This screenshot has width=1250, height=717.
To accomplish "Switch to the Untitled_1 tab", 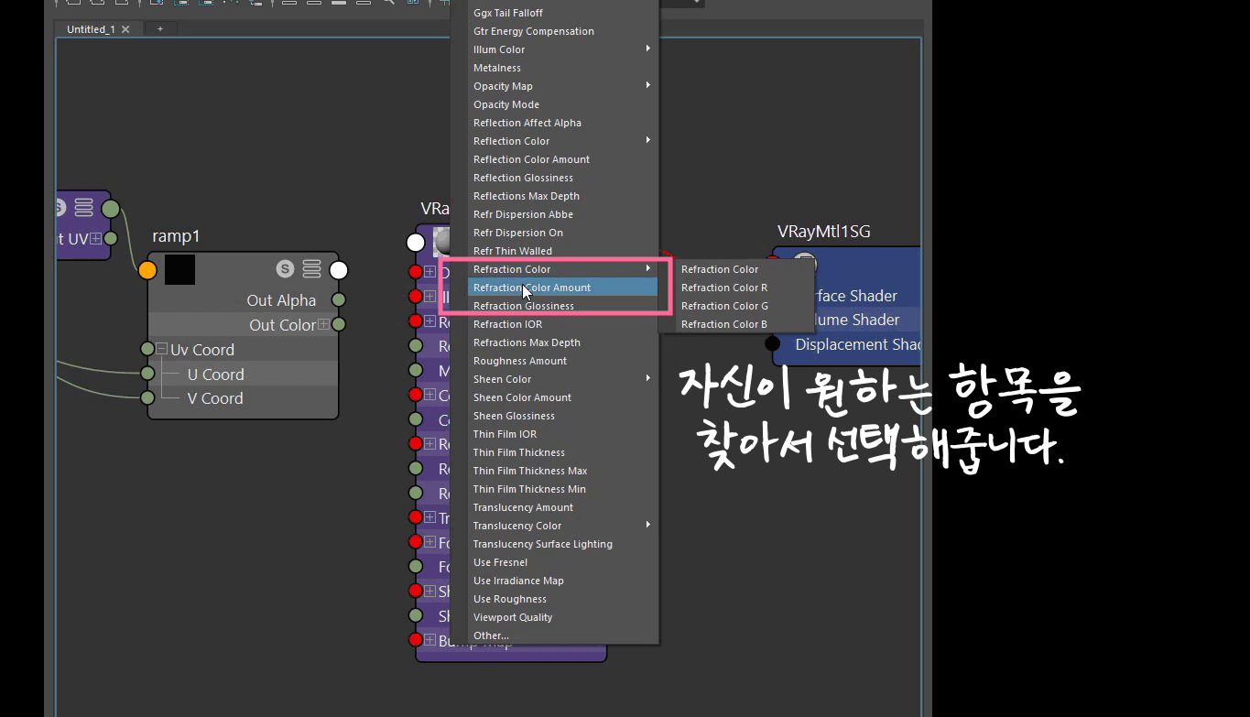I will (91, 29).
